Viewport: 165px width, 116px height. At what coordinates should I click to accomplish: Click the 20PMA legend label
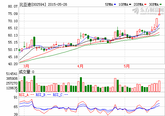(x=139, y=4)
